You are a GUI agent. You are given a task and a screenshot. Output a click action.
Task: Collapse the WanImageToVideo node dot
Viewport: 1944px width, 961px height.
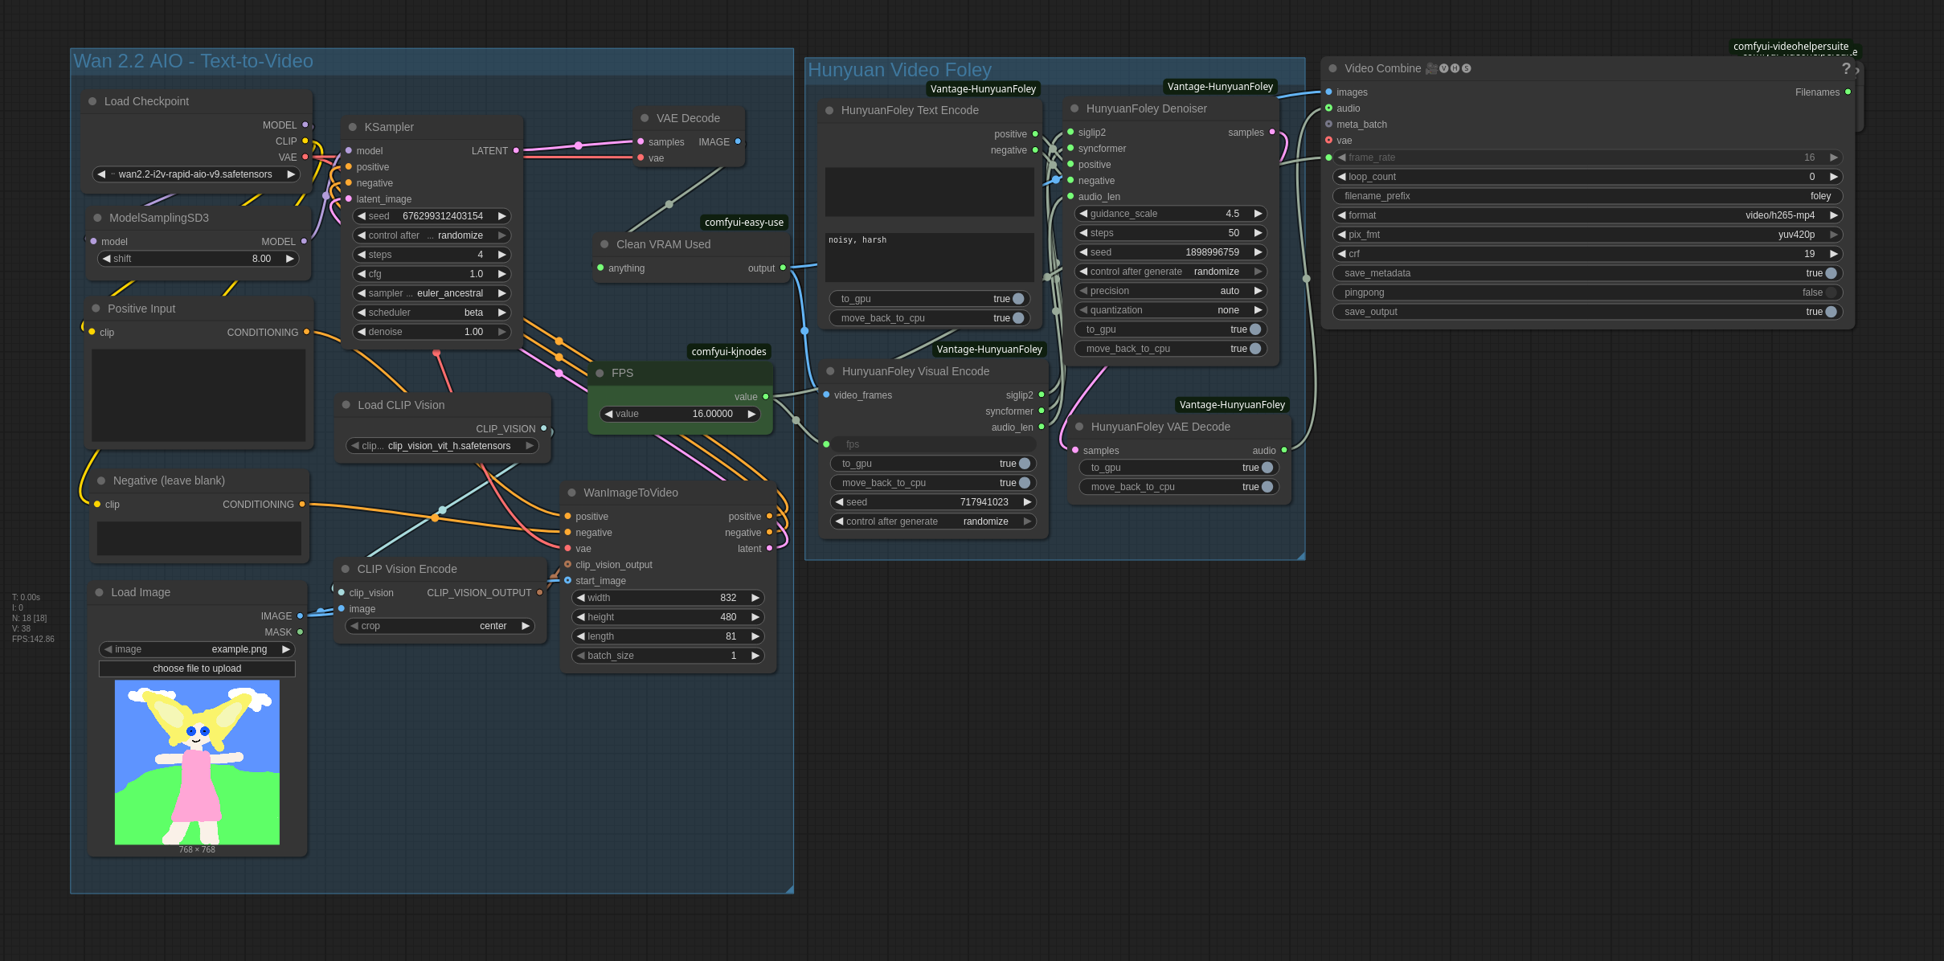[x=571, y=493]
